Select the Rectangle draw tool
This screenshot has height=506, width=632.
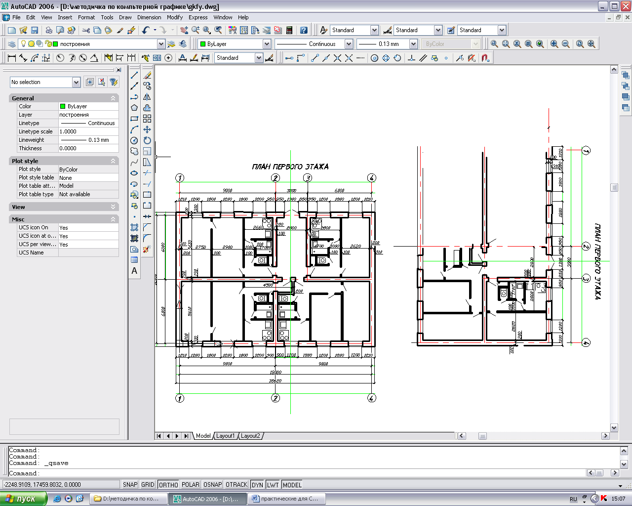coord(134,119)
